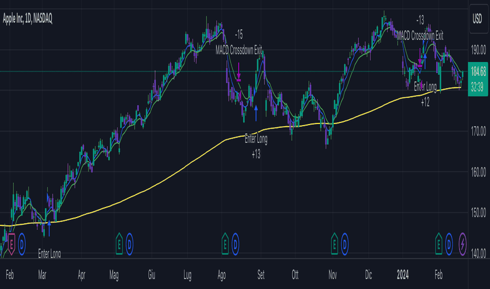Select the MACD Crossdown Exit label under -13

(420, 36)
